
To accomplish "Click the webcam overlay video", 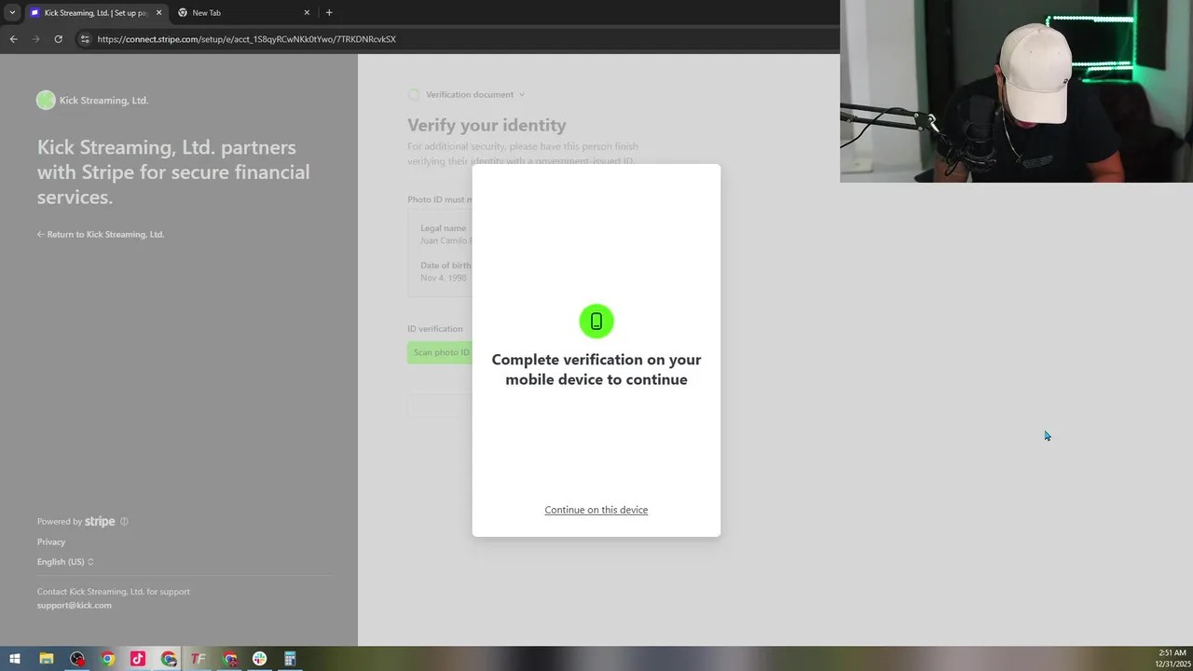I will point(1016,91).
